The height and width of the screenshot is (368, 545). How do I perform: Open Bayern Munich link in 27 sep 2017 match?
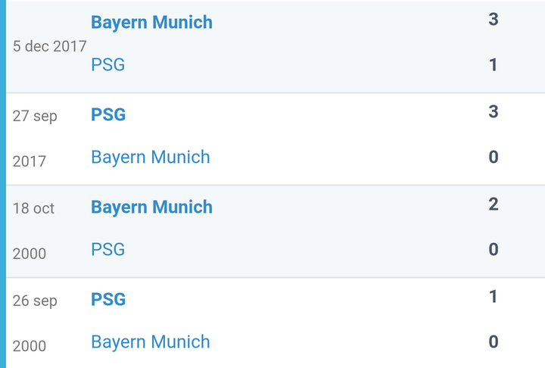tap(151, 157)
